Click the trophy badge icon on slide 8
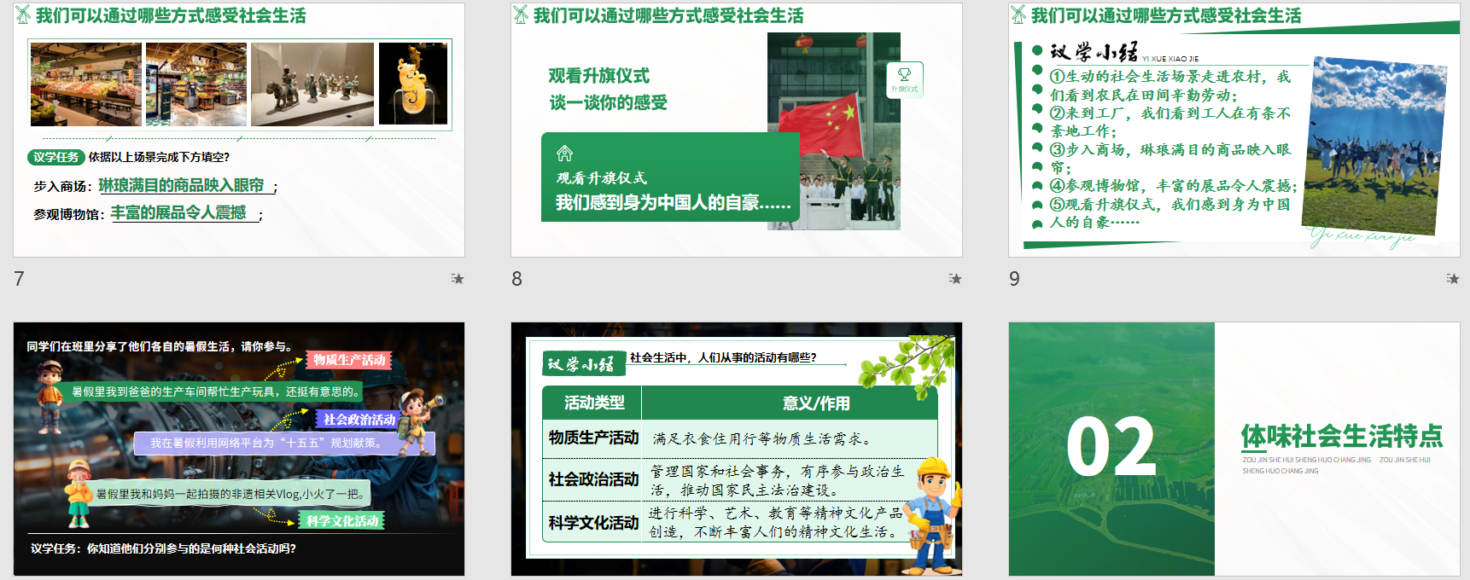The height and width of the screenshot is (580, 1470). [x=904, y=78]
